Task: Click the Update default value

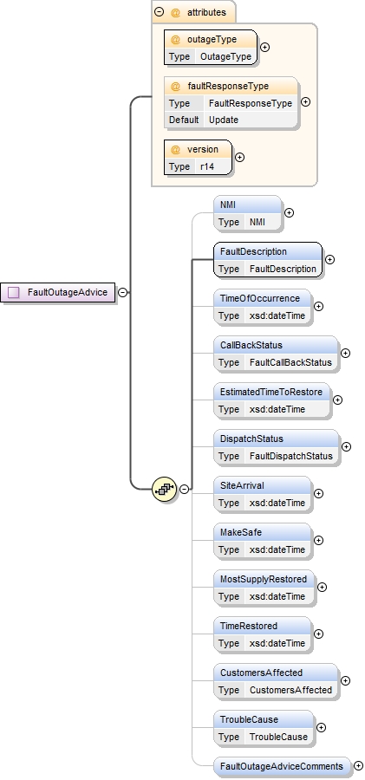Action: point(224,120)
